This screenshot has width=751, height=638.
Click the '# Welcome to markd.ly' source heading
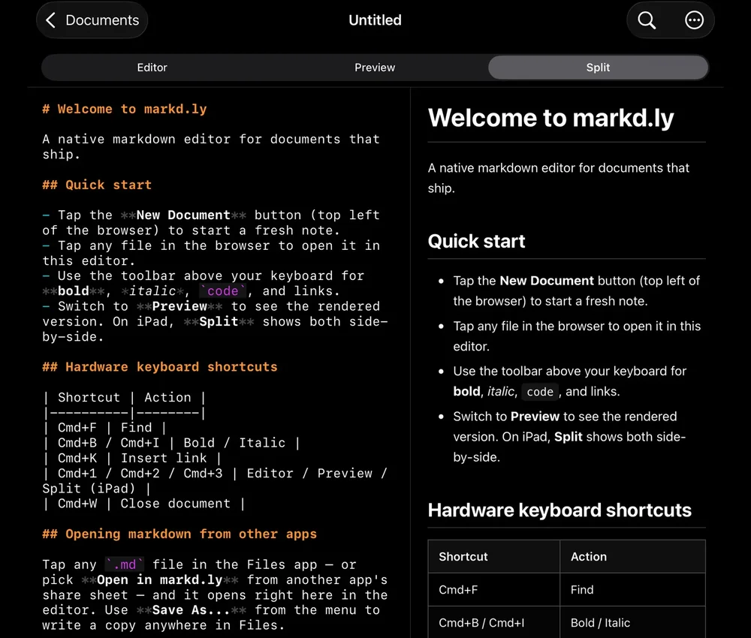coord(125,109)
